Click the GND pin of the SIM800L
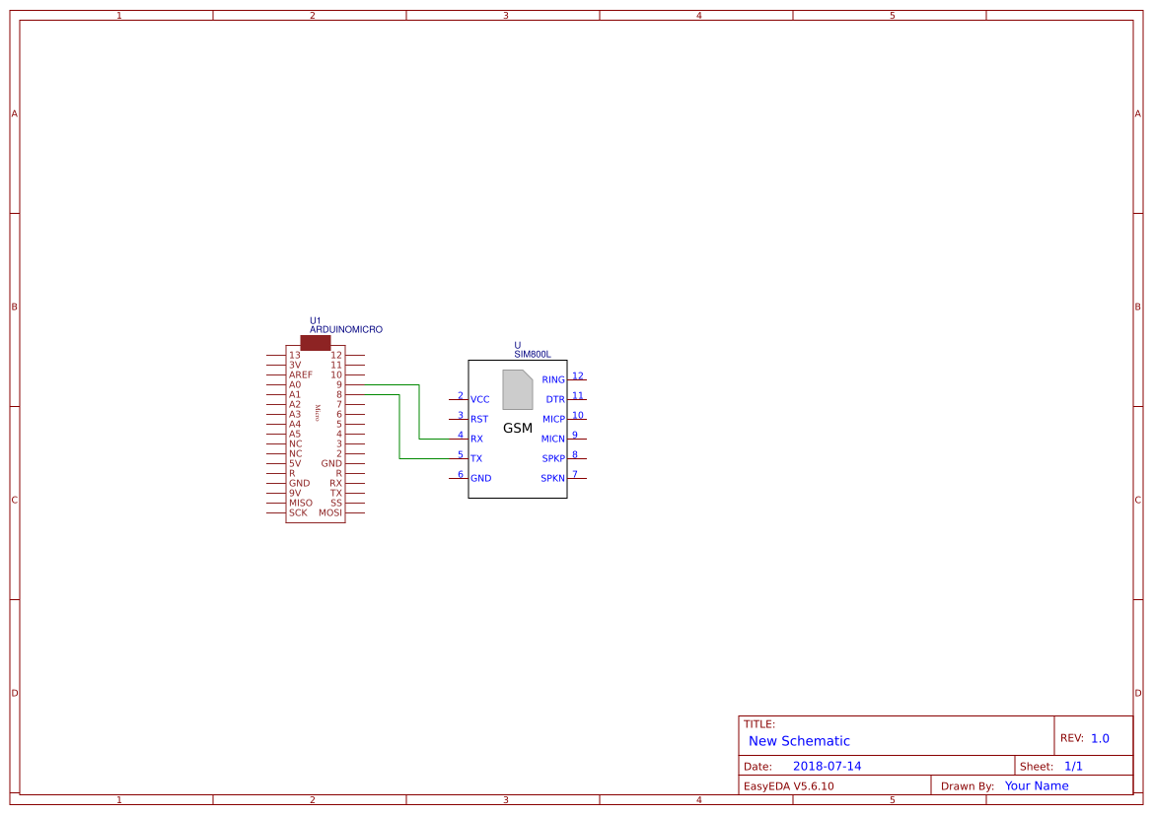This screenshot has width=1153, height=815. [480, 477]
